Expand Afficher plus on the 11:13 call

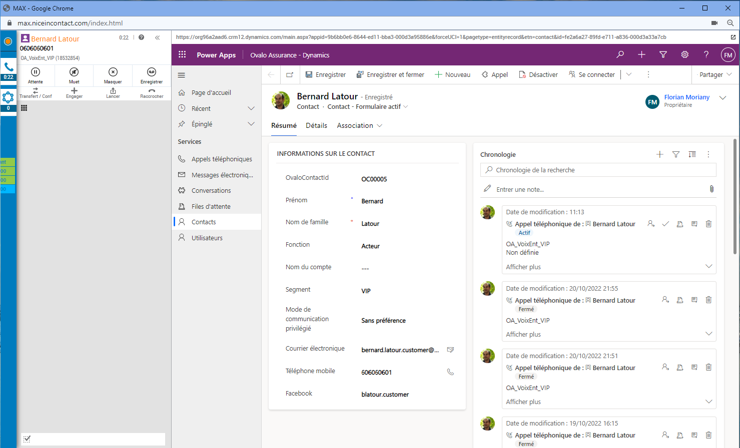point(708,267)
